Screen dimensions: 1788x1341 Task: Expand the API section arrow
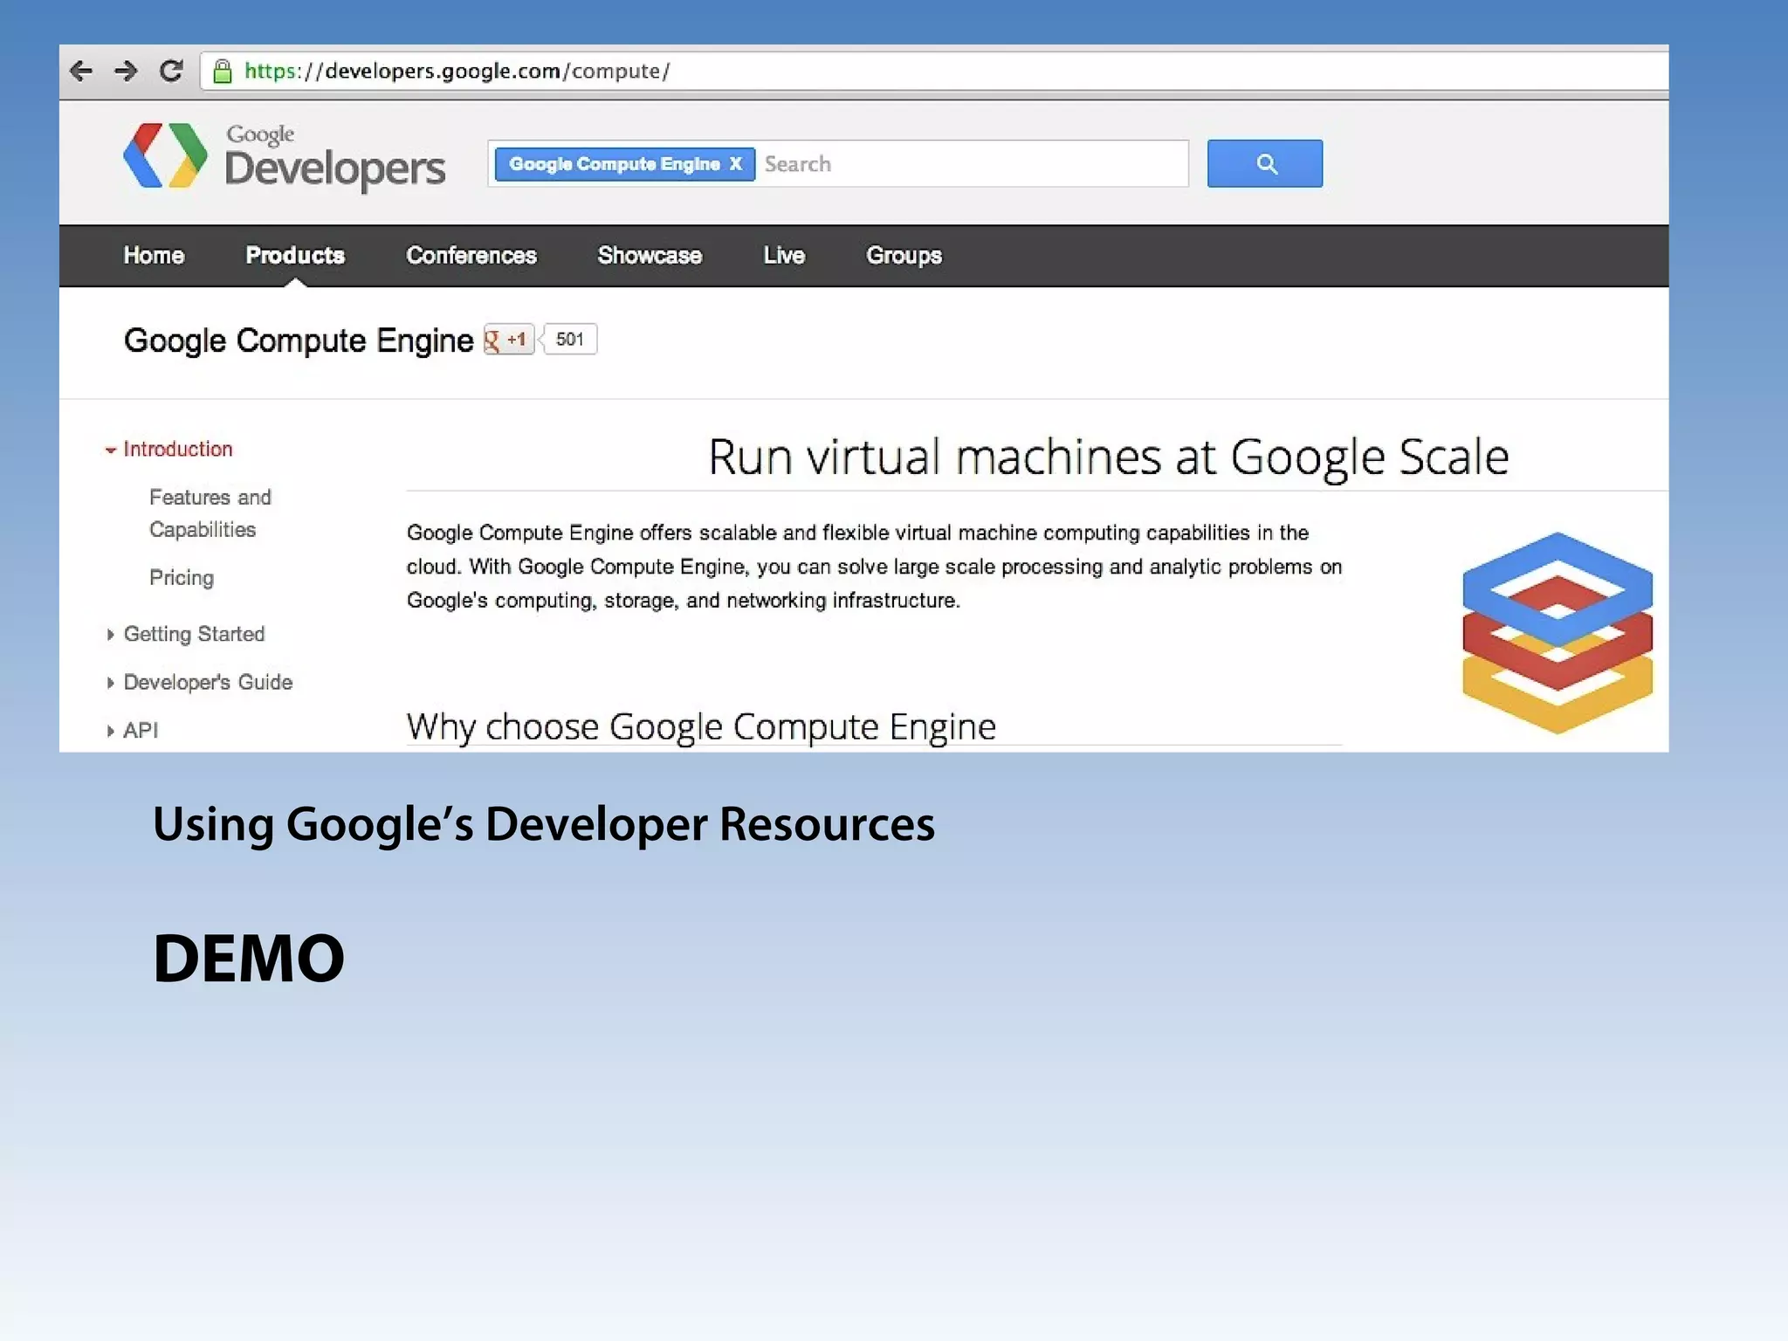point(110,731)
